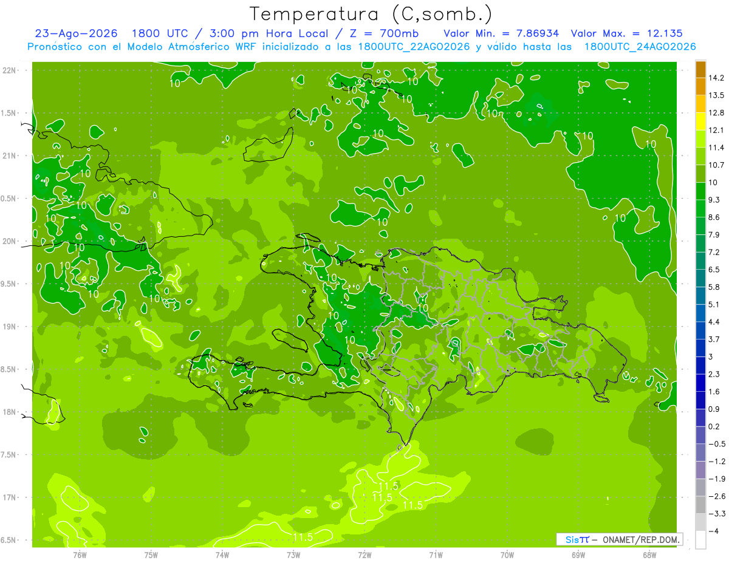Click the '7.9' value on the color legend

[x=714, y=234]
